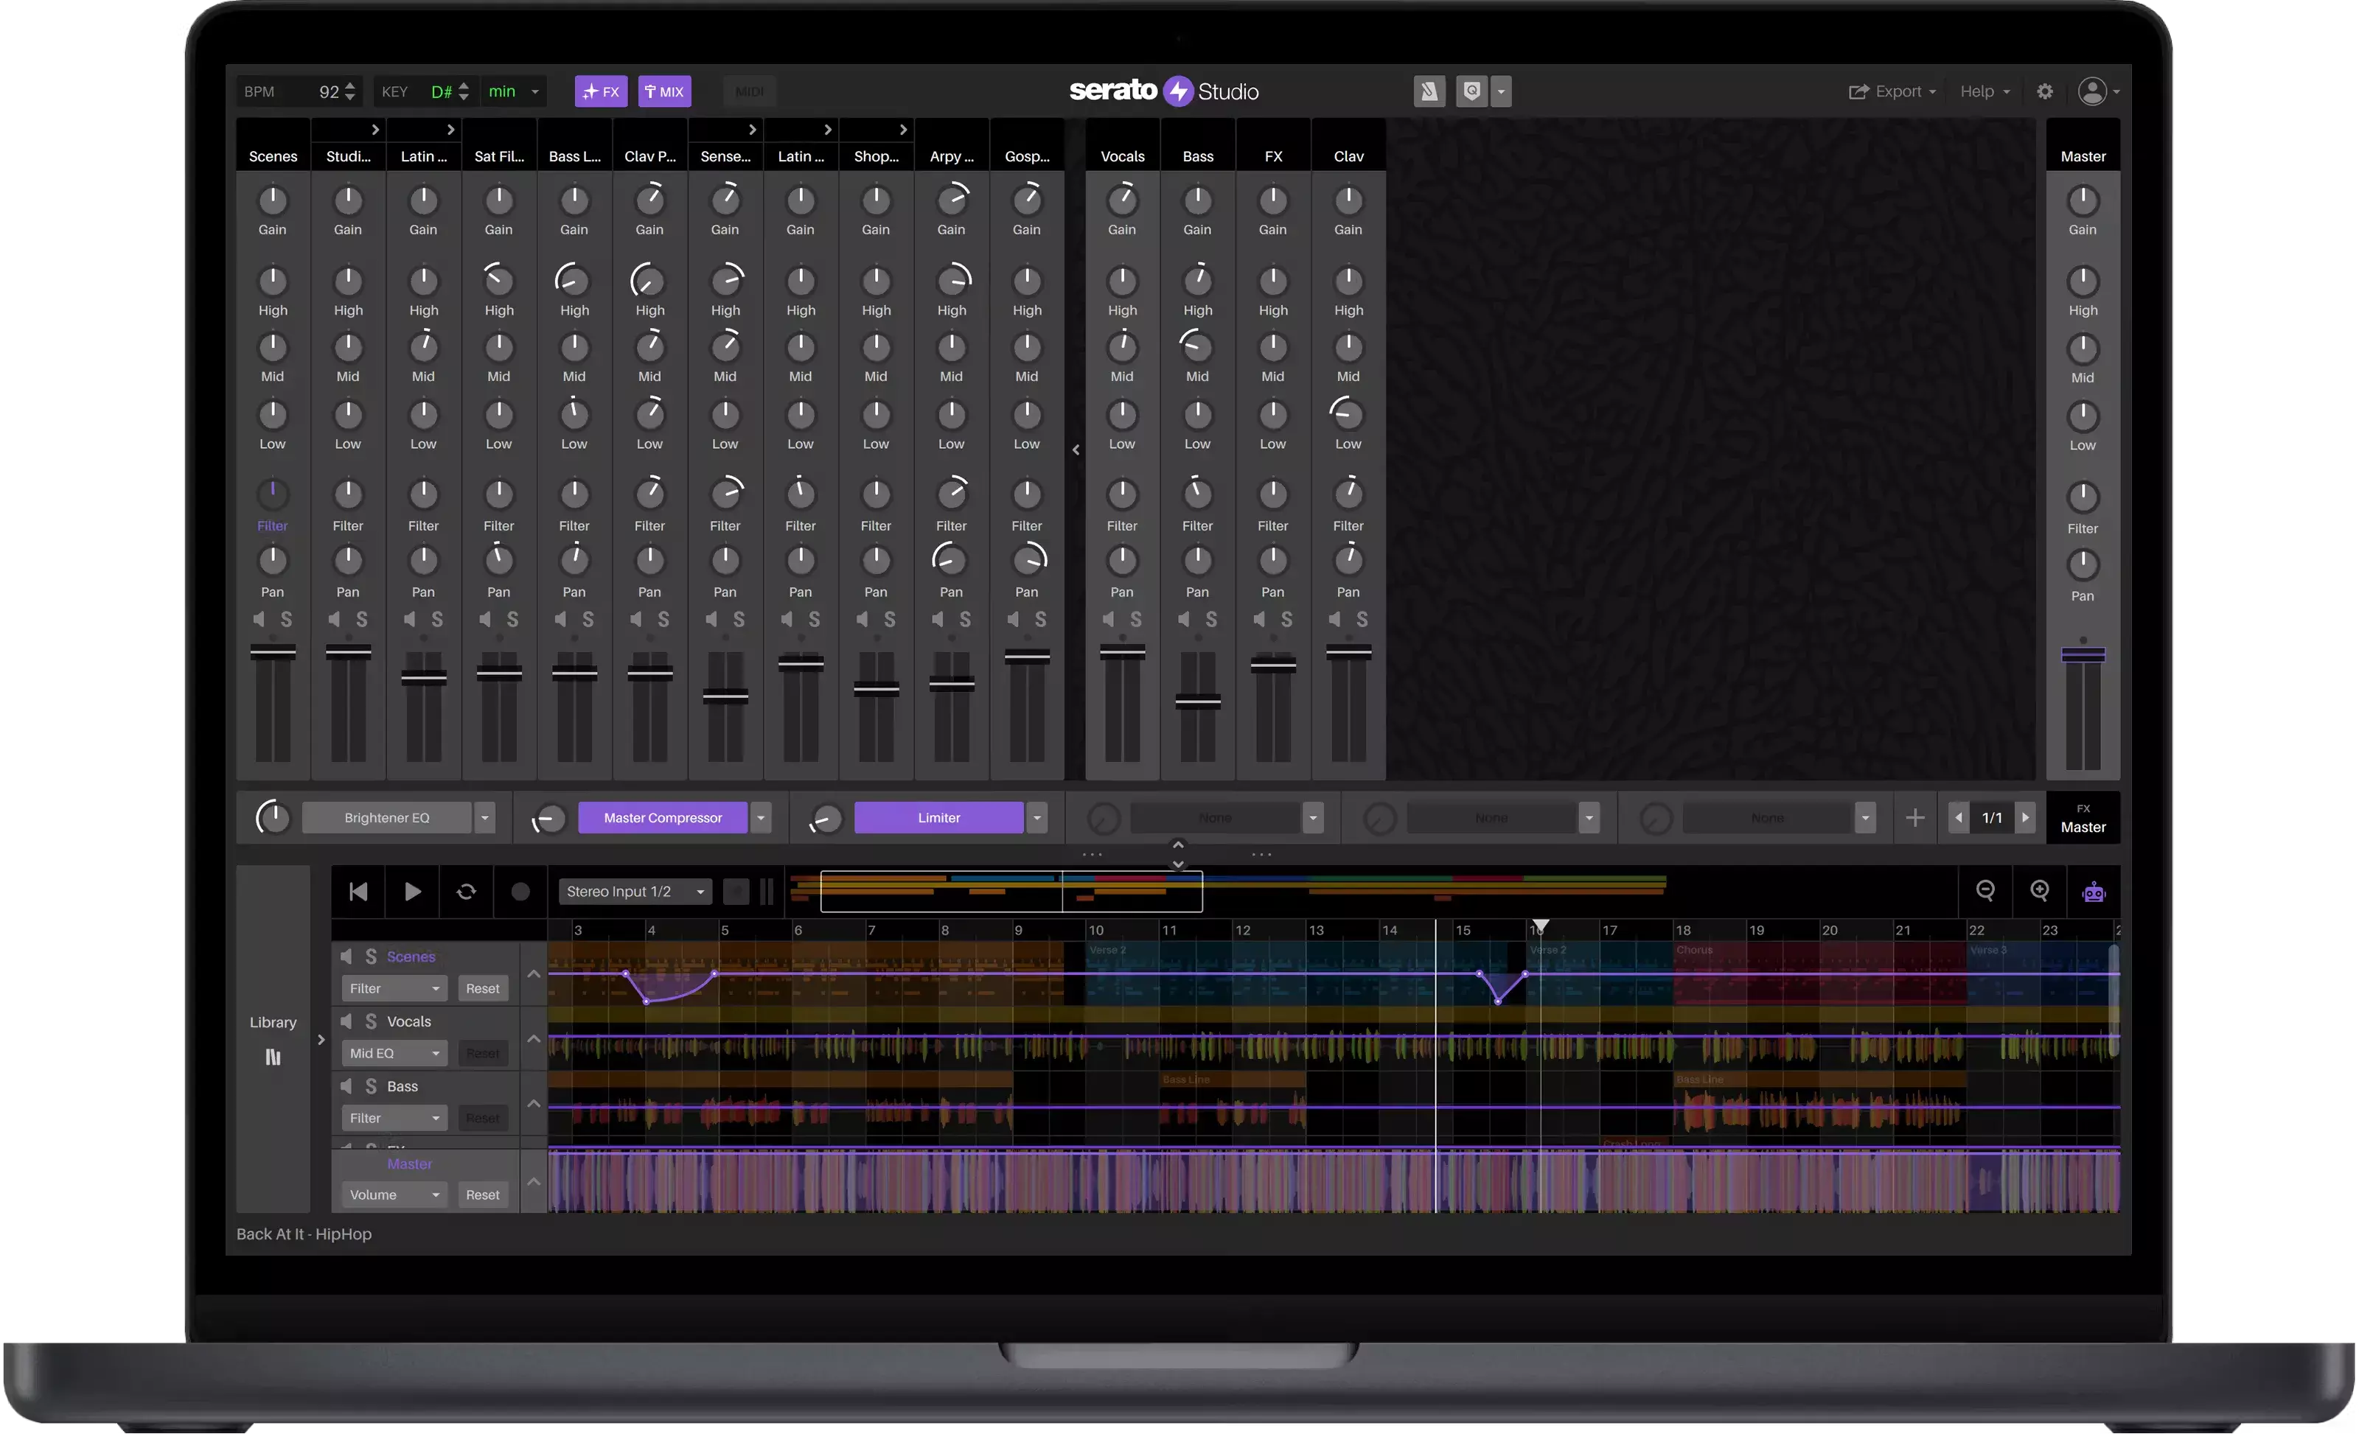Open the Brightener EQ dropdown arrow

pos(485,817)
